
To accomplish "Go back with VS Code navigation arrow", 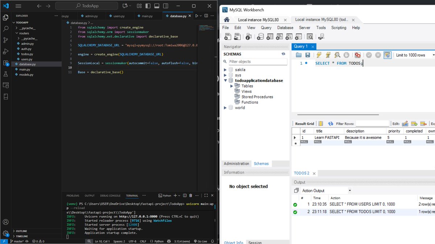I will coord(39,6).
